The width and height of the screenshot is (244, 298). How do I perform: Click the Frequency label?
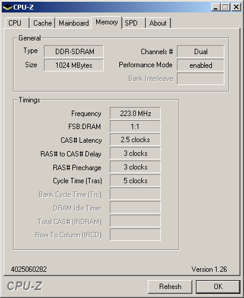pos(86,114)
